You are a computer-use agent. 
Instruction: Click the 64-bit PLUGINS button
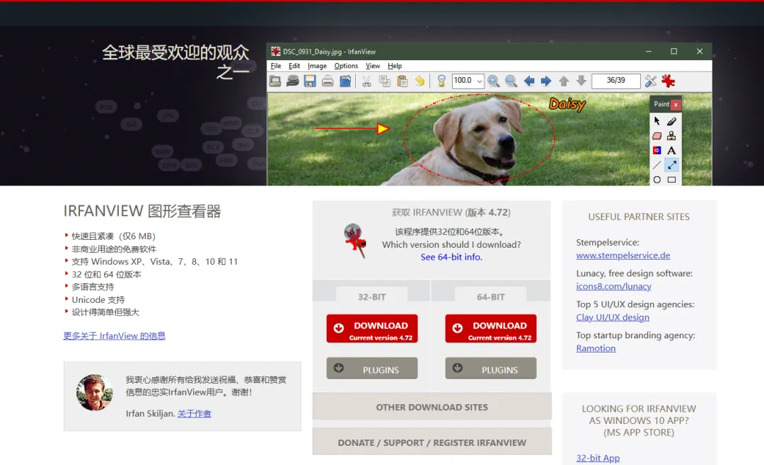pyautogui.click(x=491, y=369)
